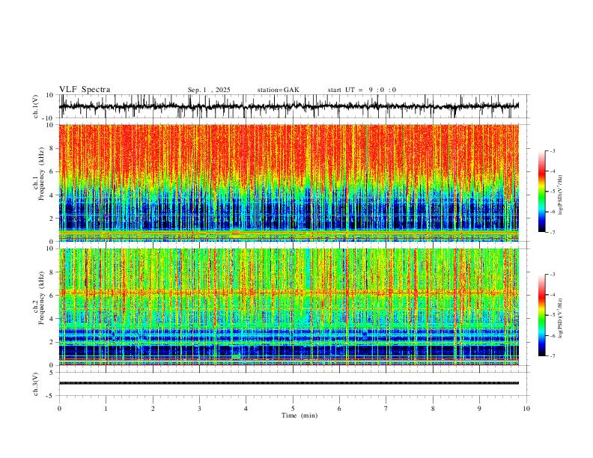Click the "-3" tick on the ch.1 colorbar

(552, 150)
